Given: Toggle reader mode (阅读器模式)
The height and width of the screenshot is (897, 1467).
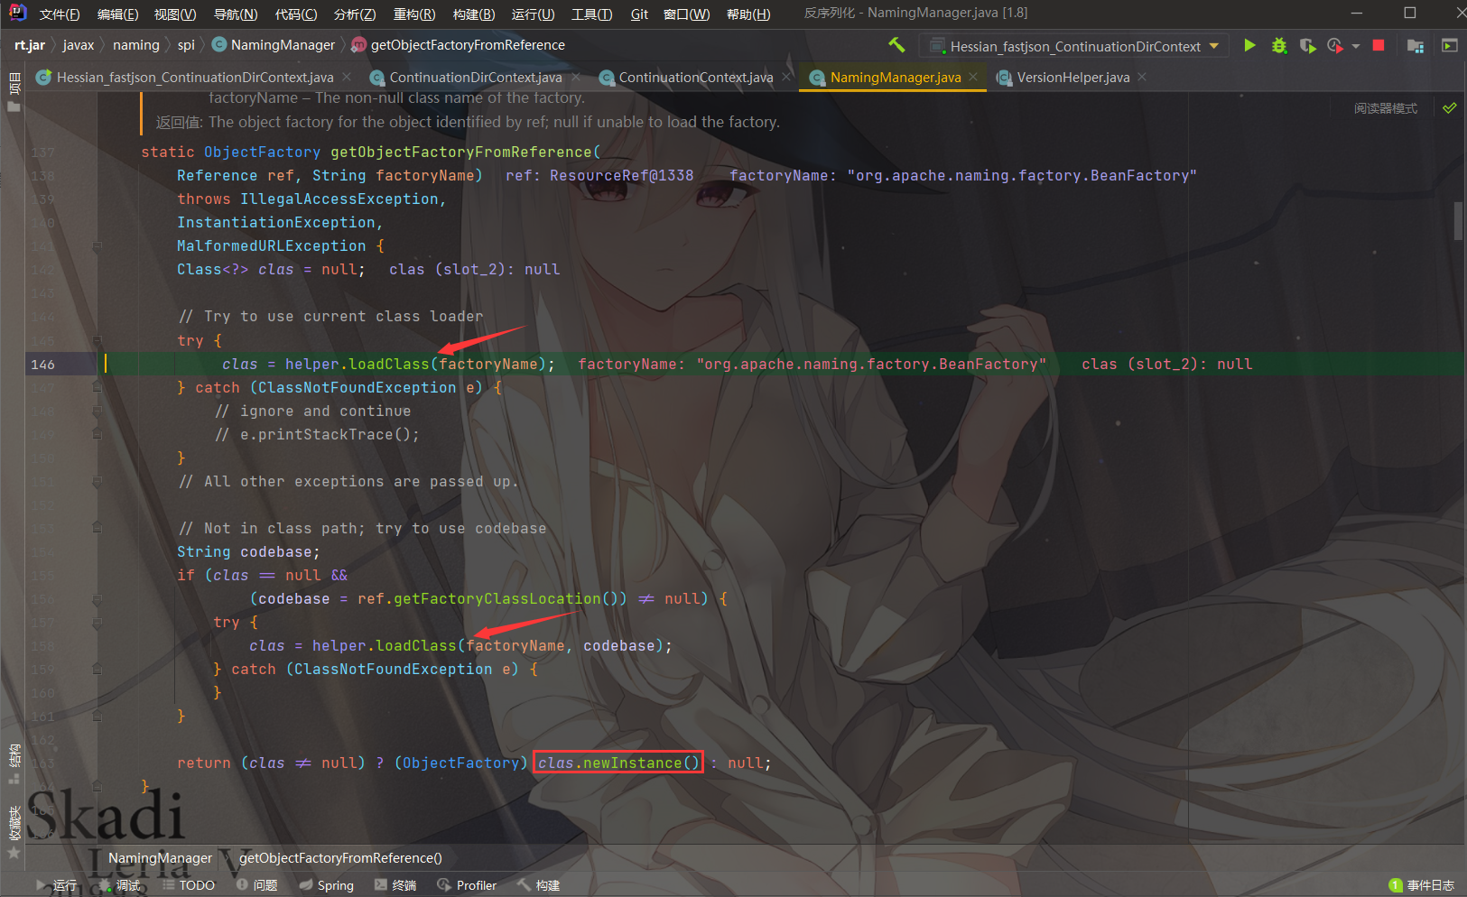Looking at the screenshot, I should click(x=1386, y=108).
